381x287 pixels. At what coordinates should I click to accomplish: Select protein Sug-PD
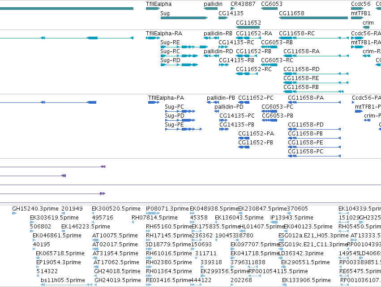(175, 116)
